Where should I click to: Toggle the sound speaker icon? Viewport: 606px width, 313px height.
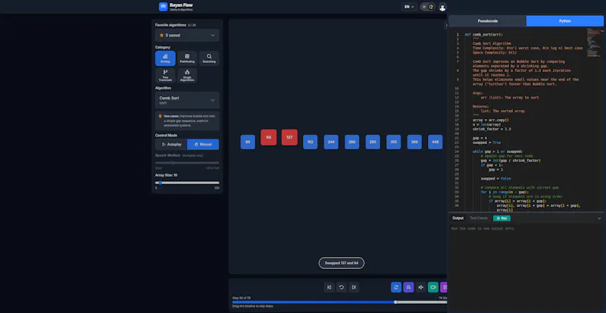(x=421, y=287)
